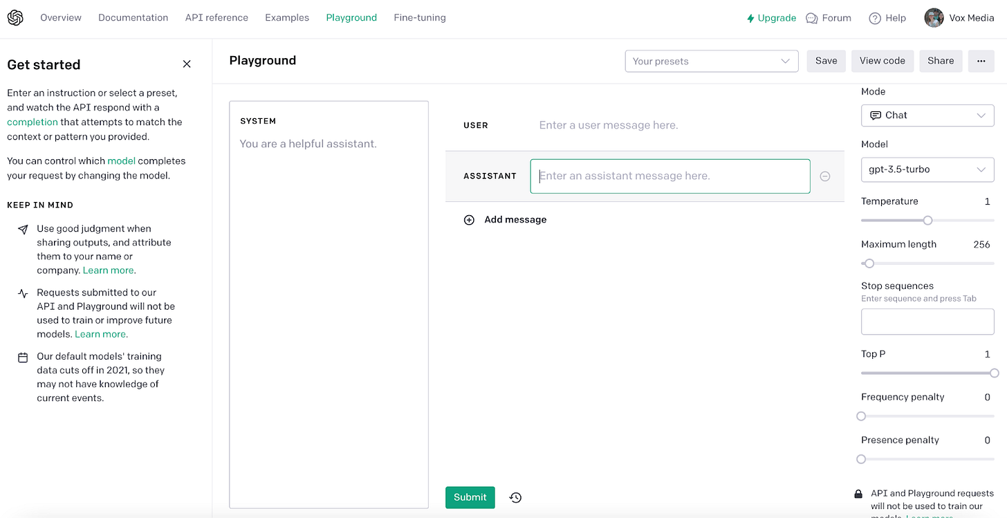The width and height of the screenshot is (1007, 518).
Task: Click the activity pulse icon beside Requests
Action: click(23, 293)
